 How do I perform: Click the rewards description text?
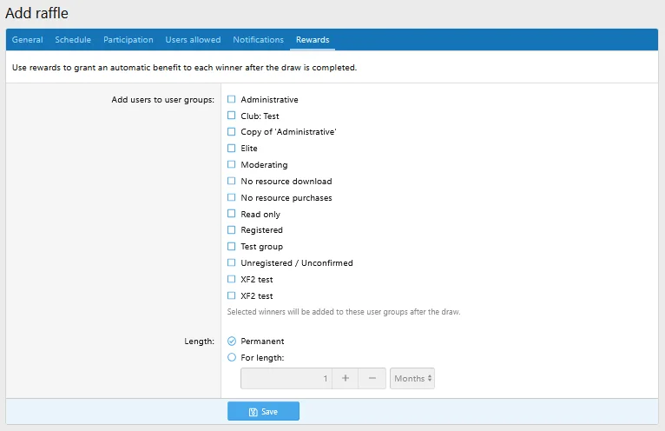[x=185, y=68]
